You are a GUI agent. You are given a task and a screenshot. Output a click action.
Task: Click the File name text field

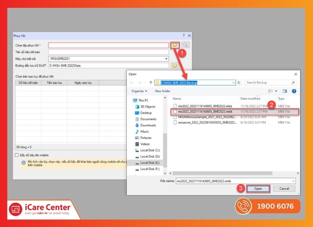(234, 181)
